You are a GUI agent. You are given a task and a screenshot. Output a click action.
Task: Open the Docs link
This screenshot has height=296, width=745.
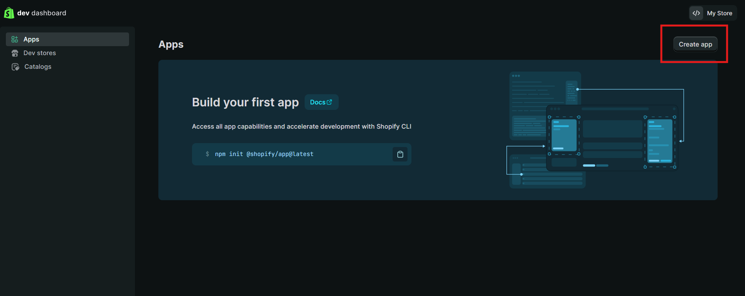(x=321, y=102)
